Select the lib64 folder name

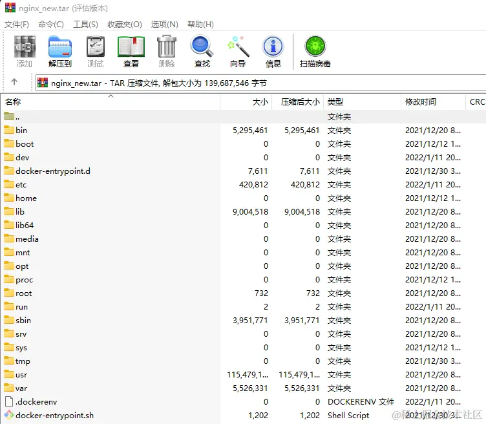(x=25, y=226)
